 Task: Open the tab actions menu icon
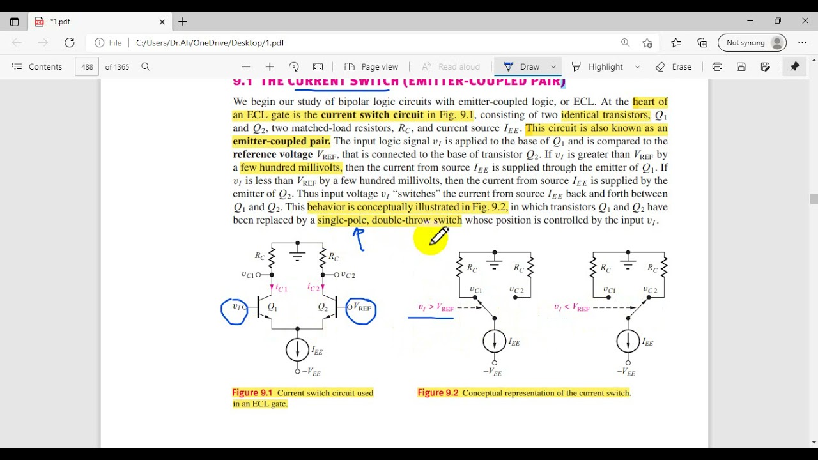coord(14,21)
